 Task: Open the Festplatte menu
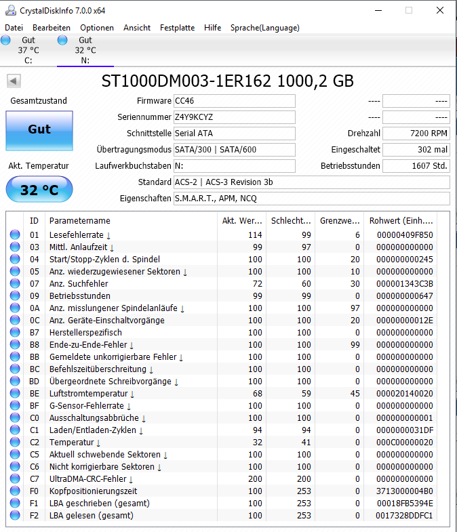click(177, 28)
